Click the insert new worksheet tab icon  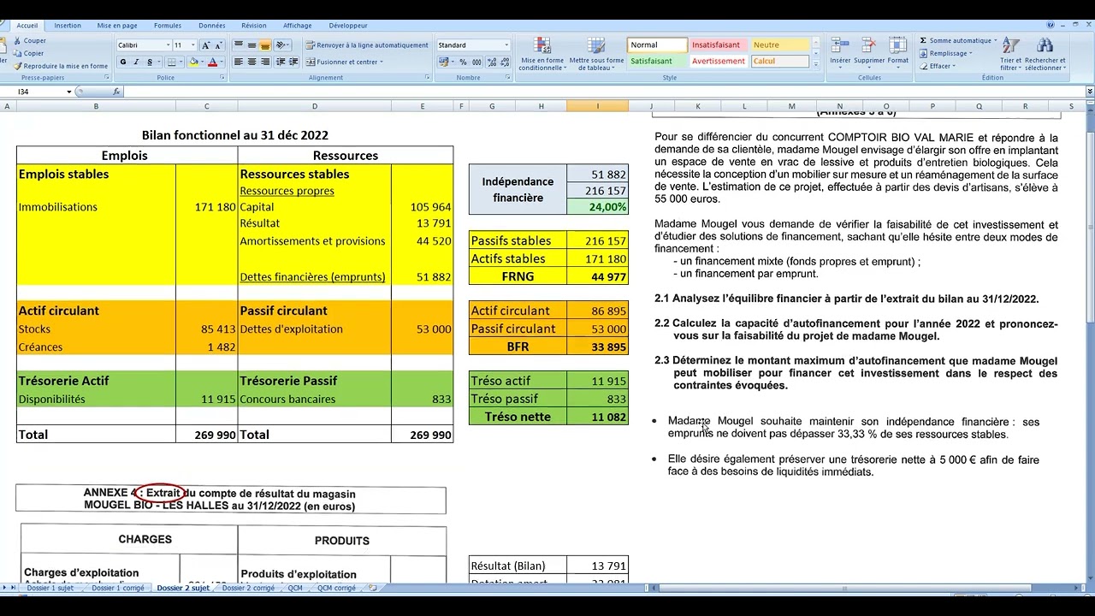click(x=372, y=589)
